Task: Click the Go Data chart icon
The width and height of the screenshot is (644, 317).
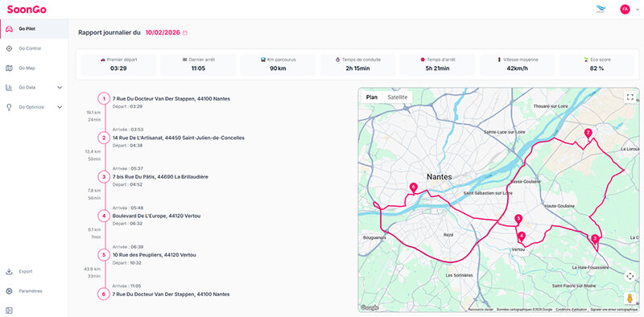Action: (x=9, y=88)
